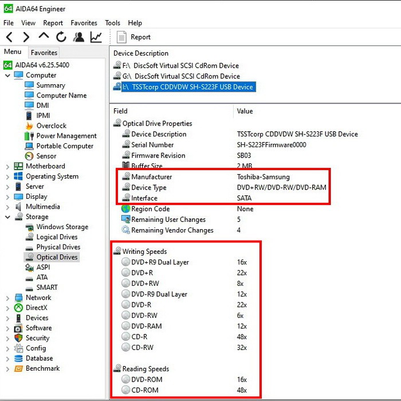Collapse the Storage tree node

7,217
